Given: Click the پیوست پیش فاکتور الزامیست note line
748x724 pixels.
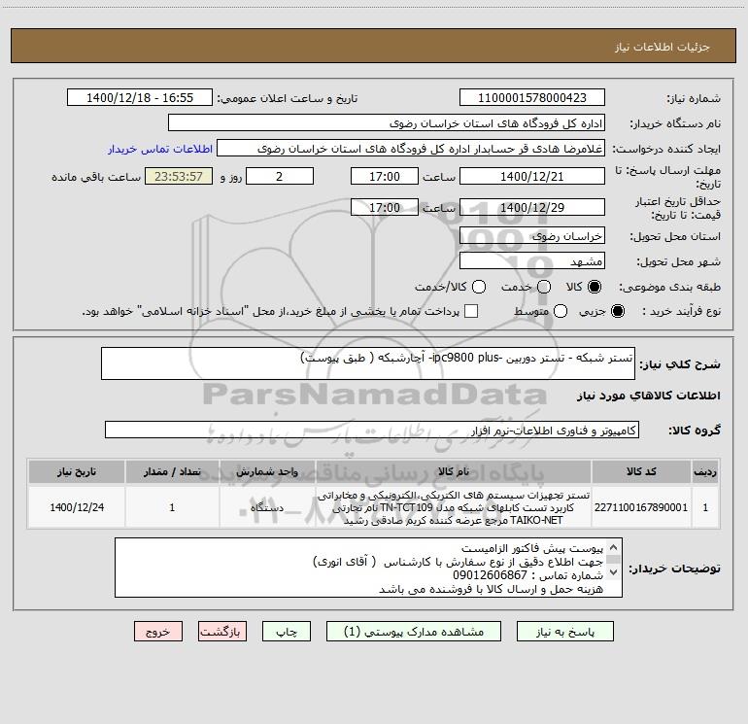Looking at the screenshot, I should (532, 548).
